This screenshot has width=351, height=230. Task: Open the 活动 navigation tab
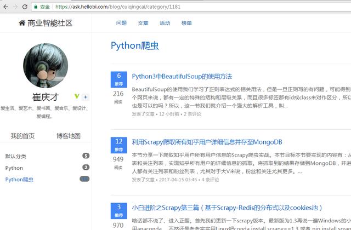165,23
